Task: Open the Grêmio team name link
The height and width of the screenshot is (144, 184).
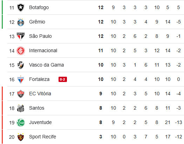Action: click(37, 22)
